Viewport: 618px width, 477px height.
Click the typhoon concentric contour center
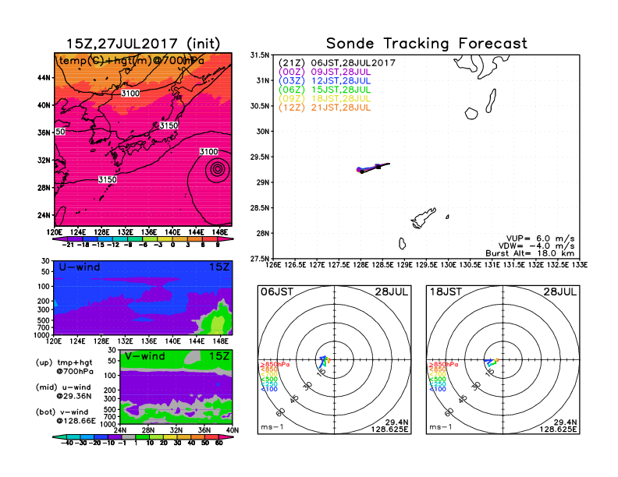tap(218, 169)
